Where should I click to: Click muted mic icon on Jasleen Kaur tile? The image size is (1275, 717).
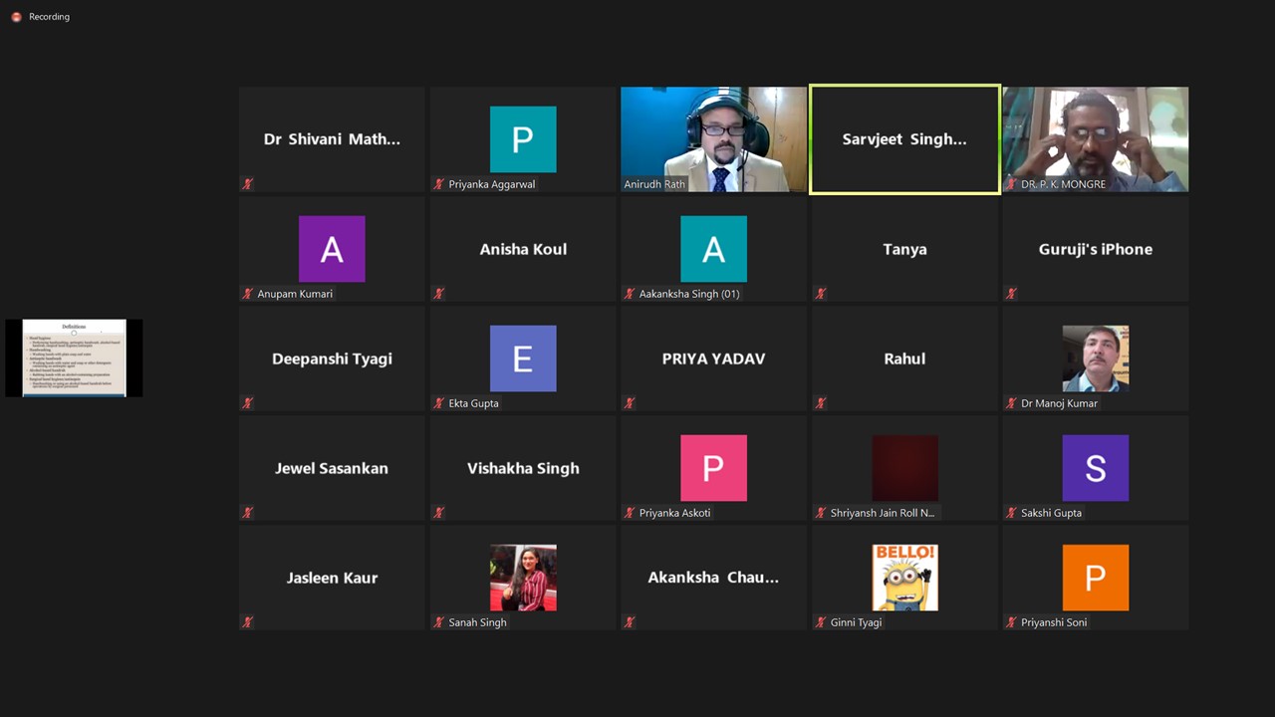[x=247, y=622]
